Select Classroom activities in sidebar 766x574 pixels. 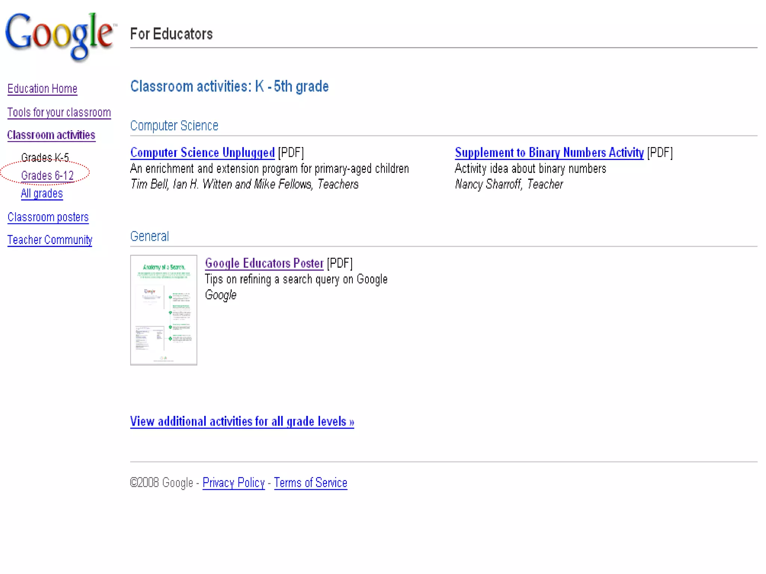(51, 135)
